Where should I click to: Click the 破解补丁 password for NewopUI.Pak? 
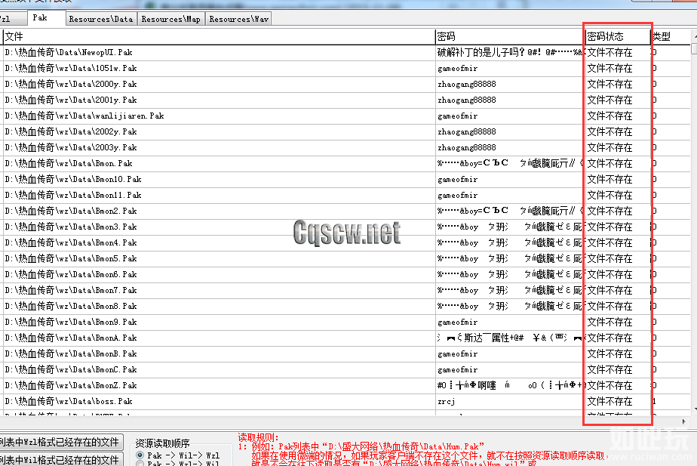pyautogui.click(x=510, y=53)
